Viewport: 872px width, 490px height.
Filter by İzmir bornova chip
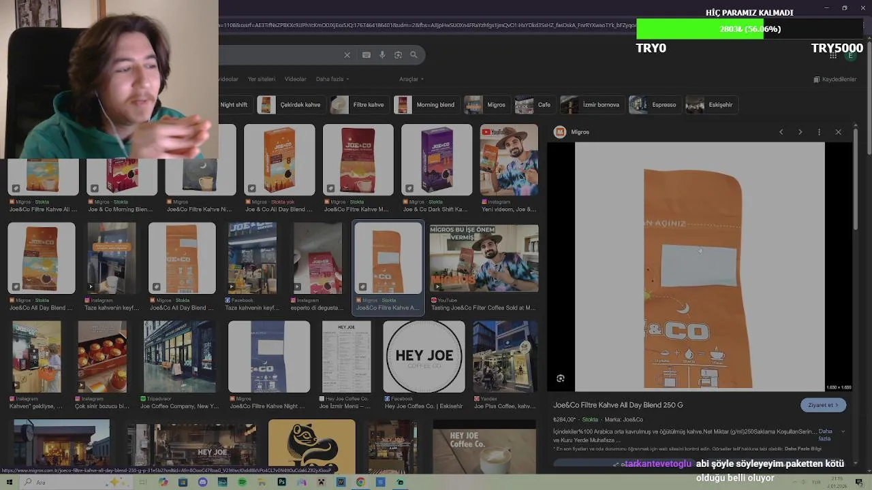pyautogui.click(x=591, y=105)
